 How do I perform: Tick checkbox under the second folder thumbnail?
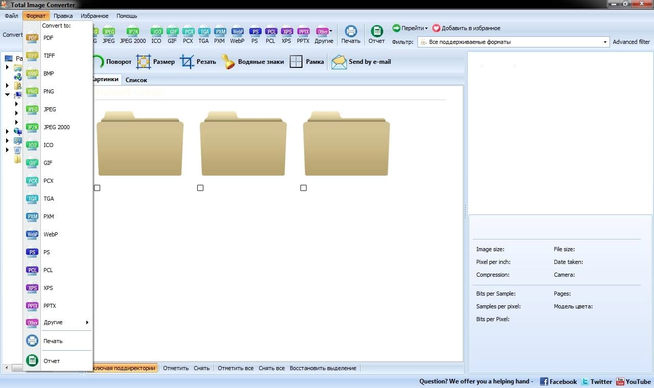200,188
